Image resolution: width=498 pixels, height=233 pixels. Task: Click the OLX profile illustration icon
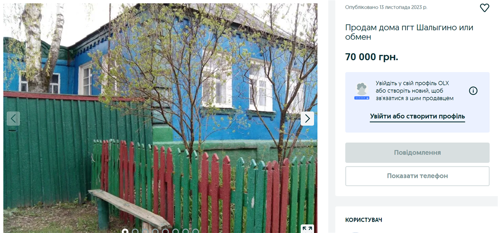coord(362,91)
